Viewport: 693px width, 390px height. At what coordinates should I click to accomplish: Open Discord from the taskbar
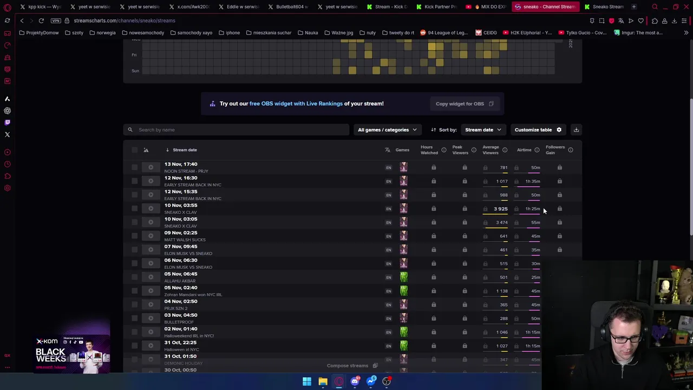[x=355, y=381]
